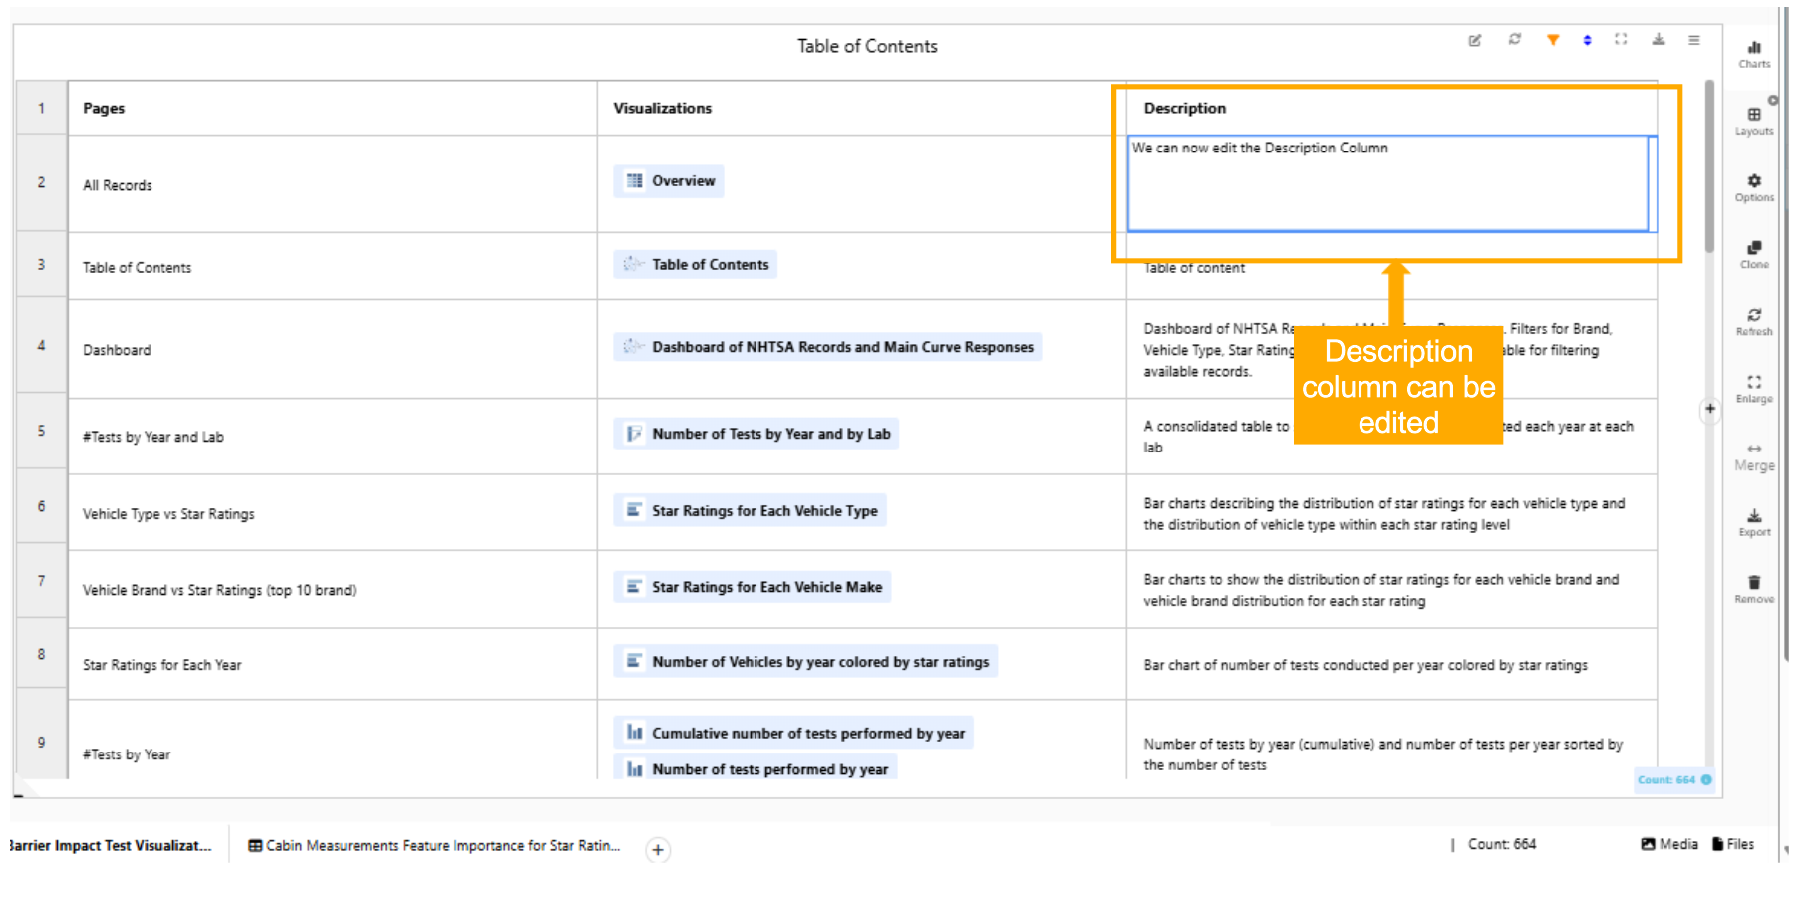
Task: Select row number 4 header
Action: (41, 346)
